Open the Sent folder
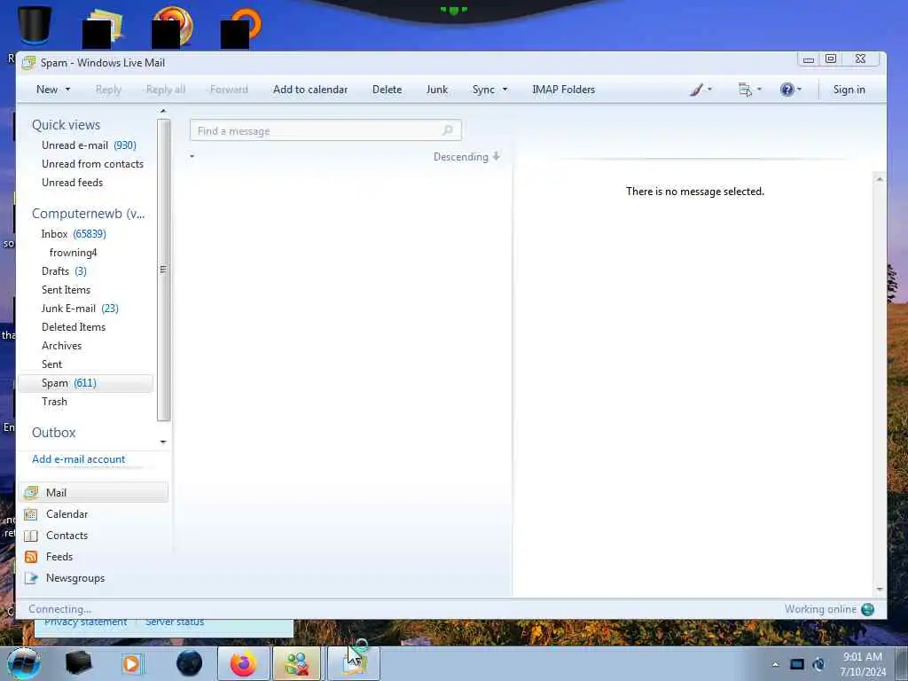Screen dimensions: 908x681 tap(51, 364)
